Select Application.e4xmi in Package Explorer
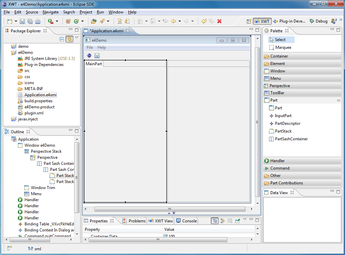The height and width of the screenshot is (255, 345). tap(40, 95)
